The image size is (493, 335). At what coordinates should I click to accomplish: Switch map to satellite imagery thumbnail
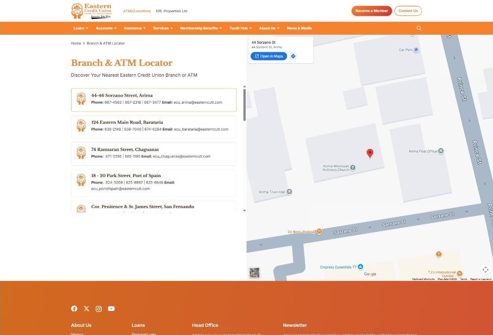[x=254, y=273]
